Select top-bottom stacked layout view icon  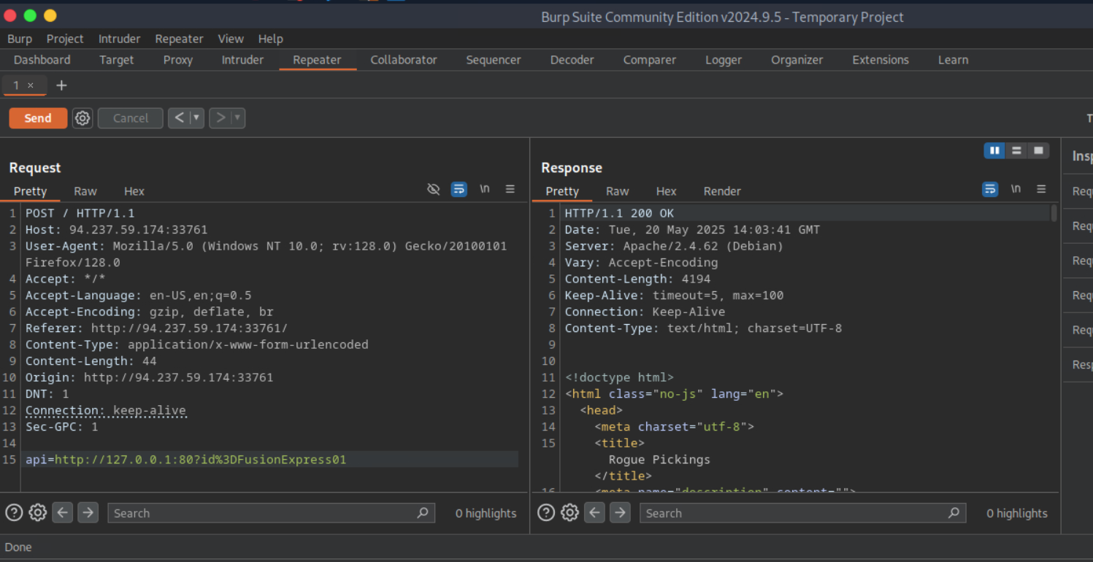coord(1016,151)
